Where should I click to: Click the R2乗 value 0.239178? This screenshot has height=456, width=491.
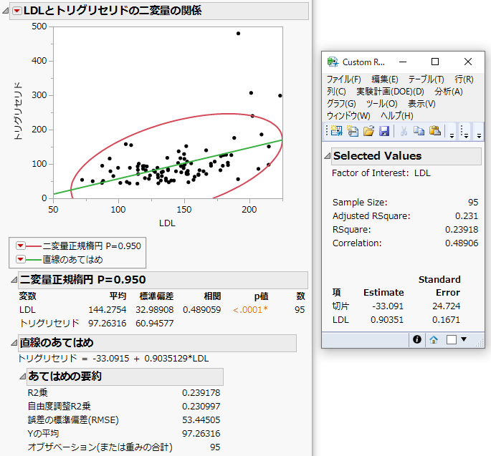pyautogui.click(x=201, y=393)
